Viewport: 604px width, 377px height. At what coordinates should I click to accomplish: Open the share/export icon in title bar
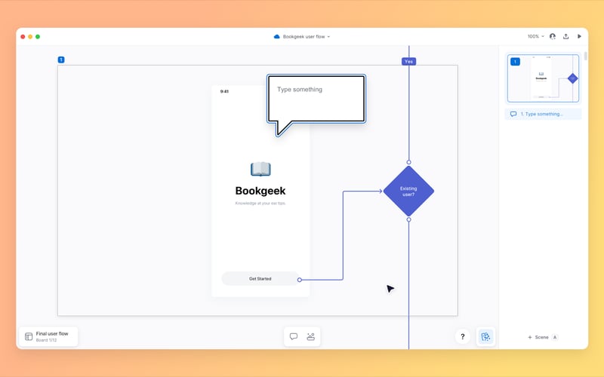[565, 36]
